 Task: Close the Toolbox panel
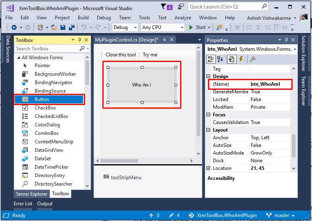point(86,40)
